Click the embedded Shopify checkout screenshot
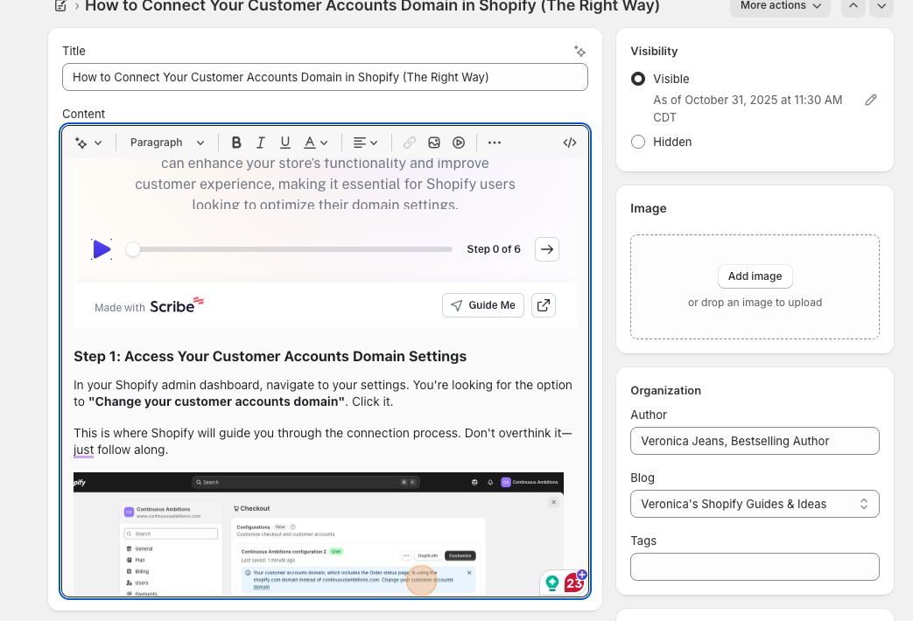The height and width of the screenshot is (621, 913). (x=319, y=534)
